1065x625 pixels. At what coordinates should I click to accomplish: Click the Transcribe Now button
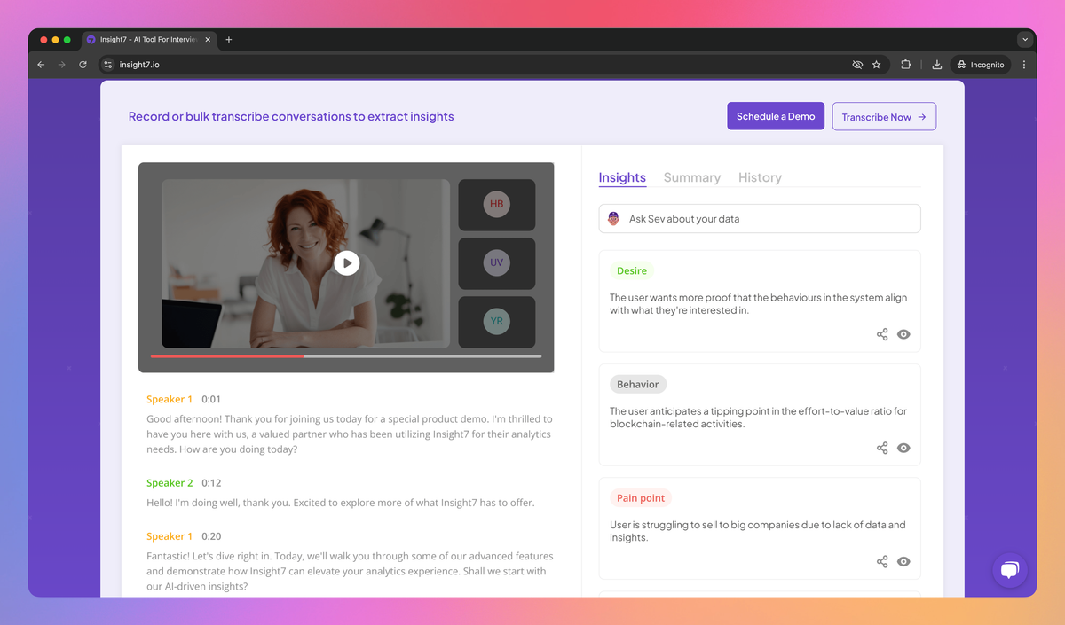pos(884,116)
